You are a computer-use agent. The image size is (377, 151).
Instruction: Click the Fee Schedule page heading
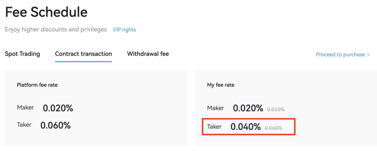[46, 13]
